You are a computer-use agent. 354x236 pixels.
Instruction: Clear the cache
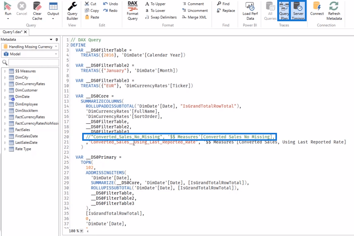(x=37, y=11)
